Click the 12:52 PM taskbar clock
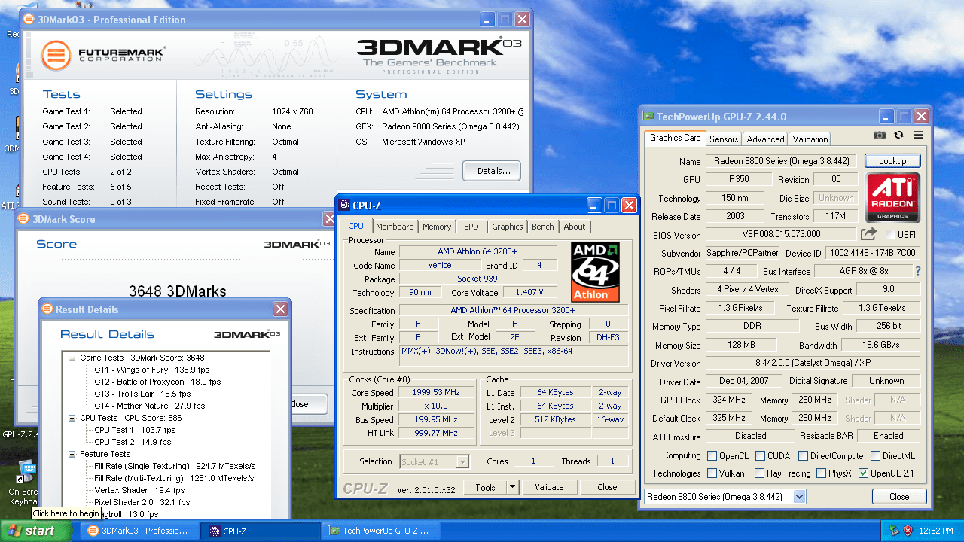The width and height of the screenshot is (964, 542). 936,531
